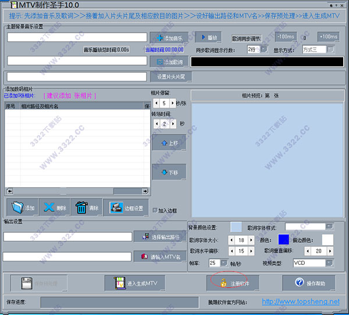Increase lyric sync by +100ms
This screenshot has height=315, width=349.
point(328,37)
